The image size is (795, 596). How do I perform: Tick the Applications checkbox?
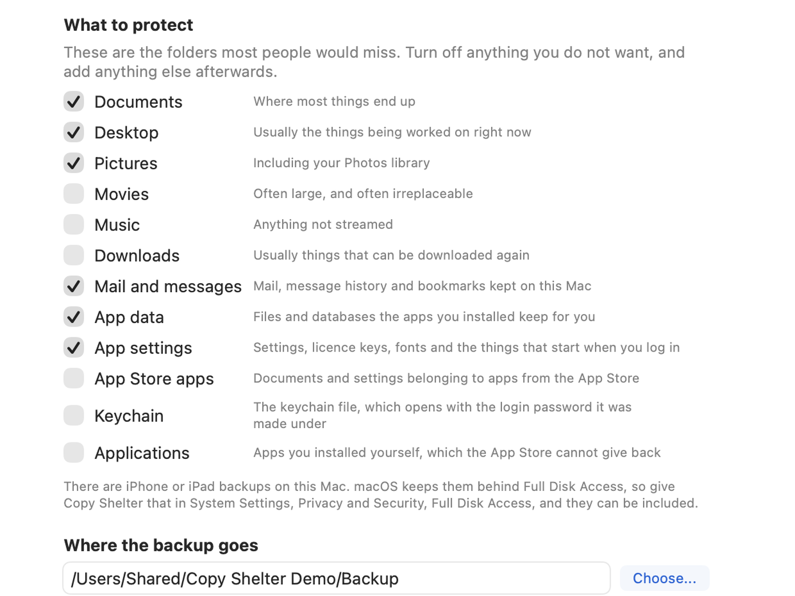[74, 453]
